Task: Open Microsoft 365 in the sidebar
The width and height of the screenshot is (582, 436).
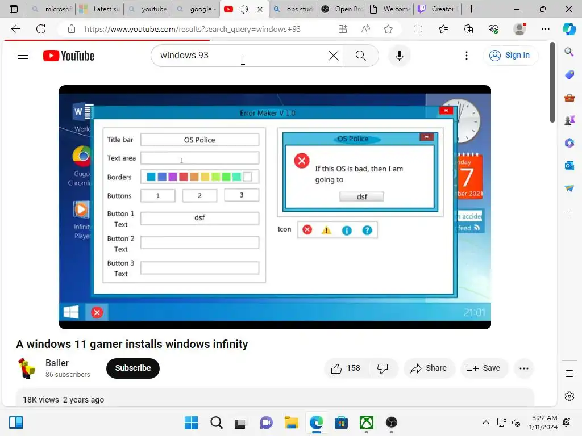Action: [x=569, y=143]
